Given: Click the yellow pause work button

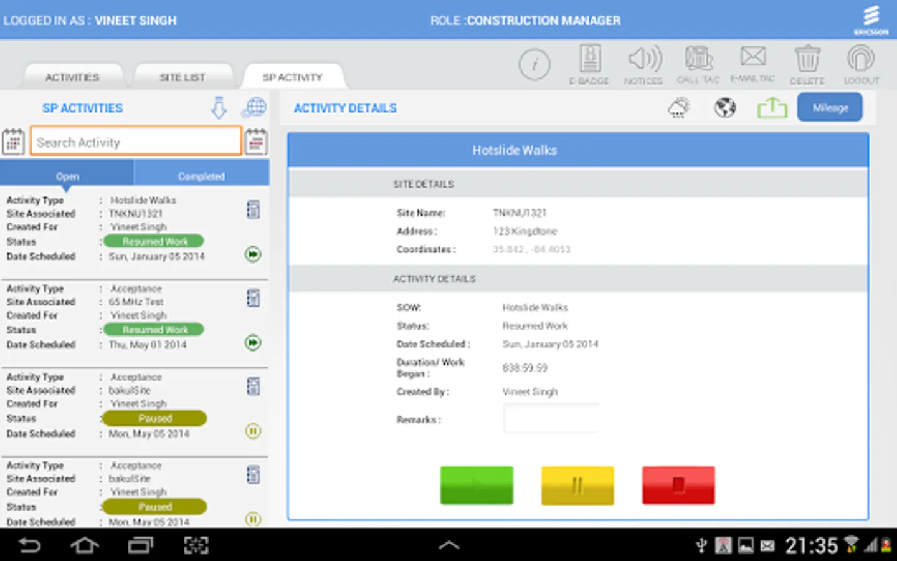Looking at the screenshot, I should coord(577,485).
